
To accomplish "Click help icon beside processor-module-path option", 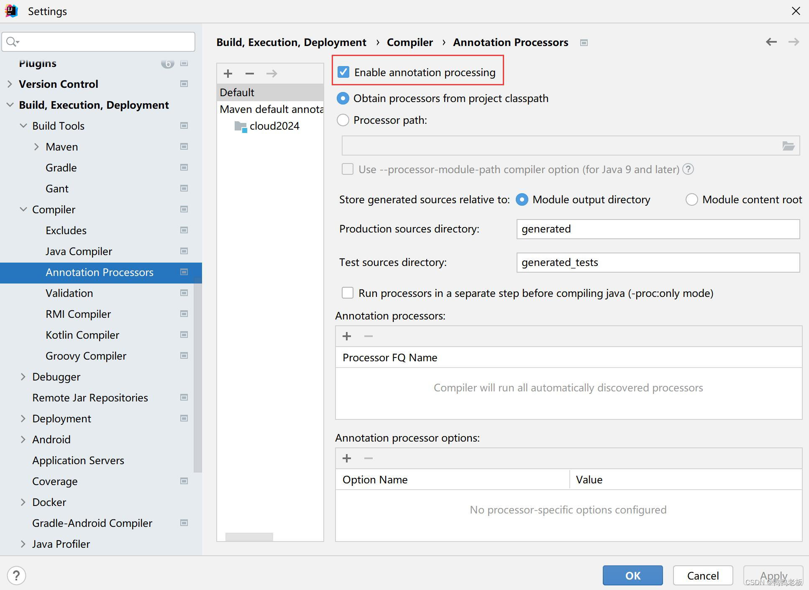I will 688,169.
